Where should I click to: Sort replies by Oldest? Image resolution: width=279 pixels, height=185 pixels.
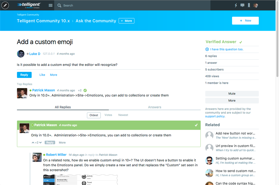[94, 115]
